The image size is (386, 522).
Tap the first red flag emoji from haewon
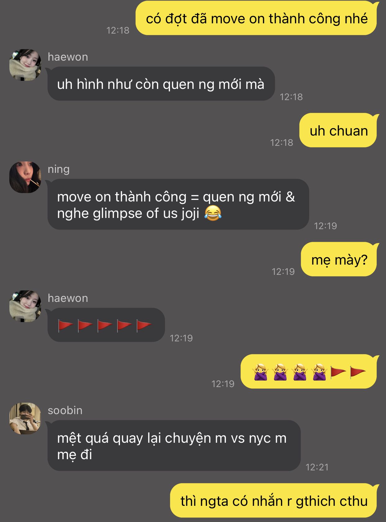tap(66, 326)
